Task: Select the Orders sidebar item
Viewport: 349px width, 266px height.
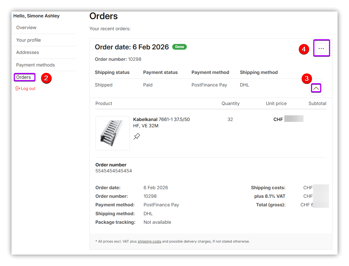Action: point(24,77)
